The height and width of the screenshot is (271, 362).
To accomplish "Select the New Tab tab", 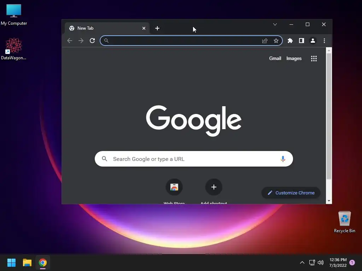I will (107, 28).
